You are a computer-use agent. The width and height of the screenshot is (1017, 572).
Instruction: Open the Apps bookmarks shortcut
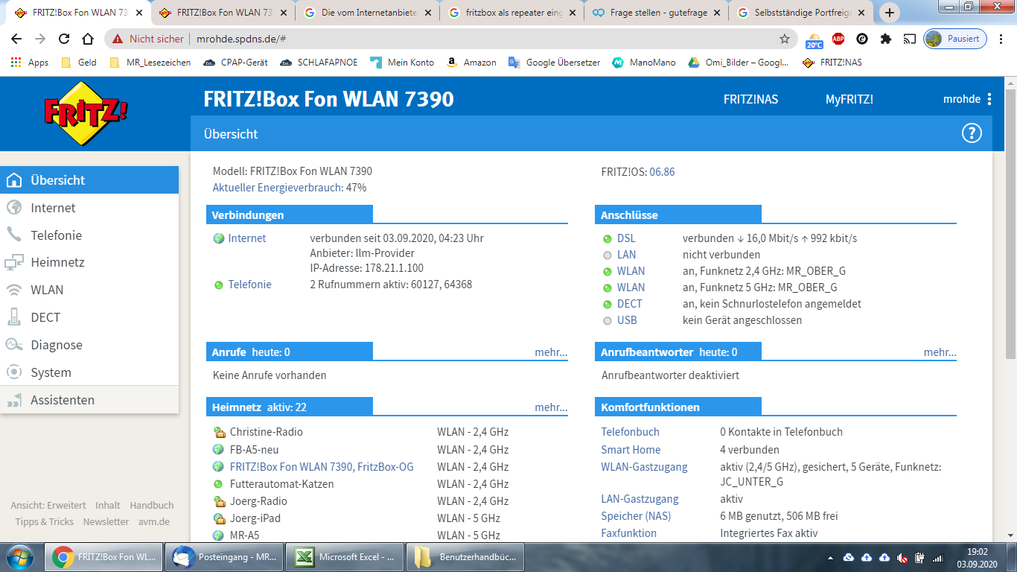(x=30, y=63)
